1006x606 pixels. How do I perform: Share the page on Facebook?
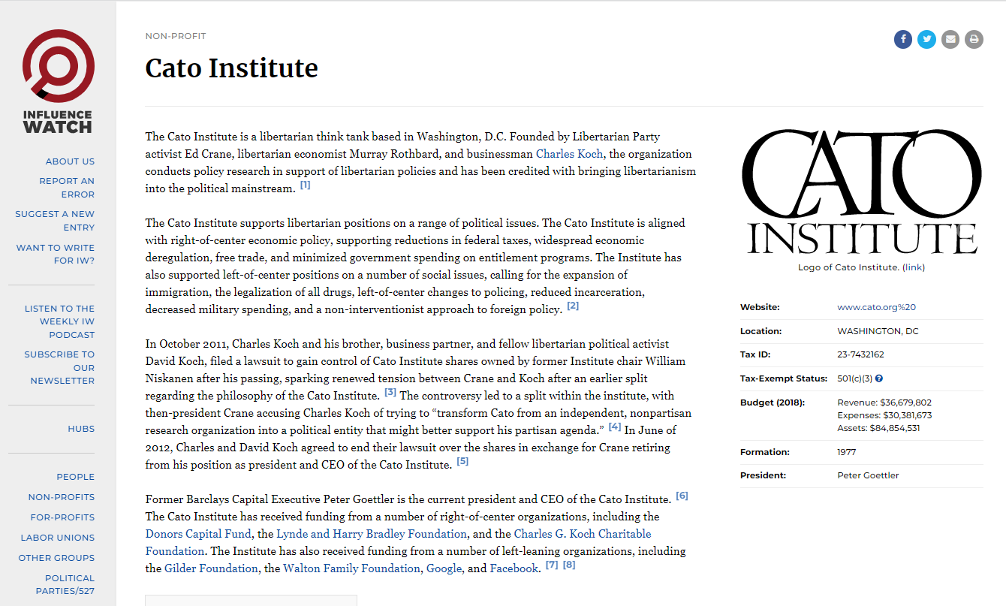click(x=903, y=39)
